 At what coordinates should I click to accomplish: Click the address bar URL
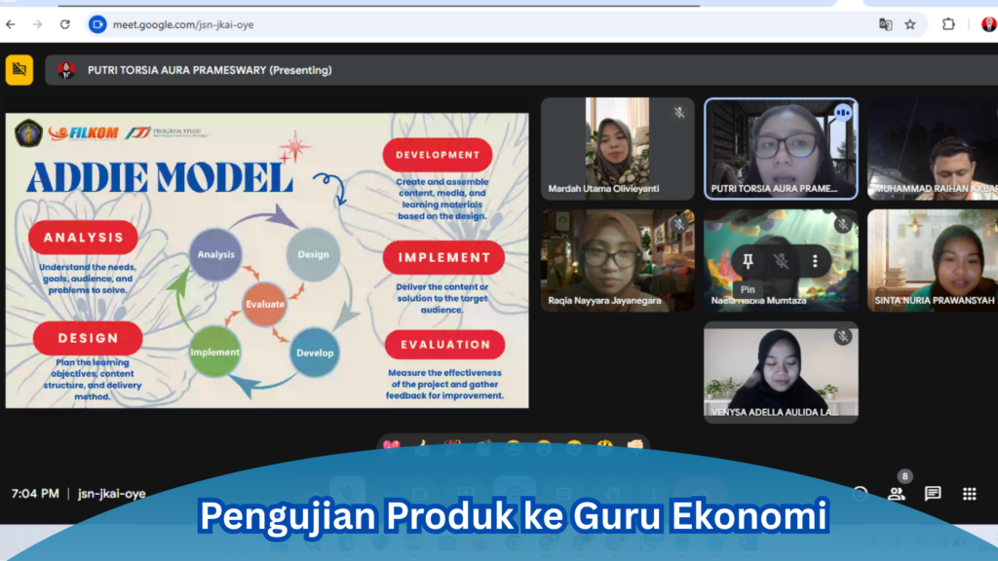pyautogui.click(x=183, y=24)
